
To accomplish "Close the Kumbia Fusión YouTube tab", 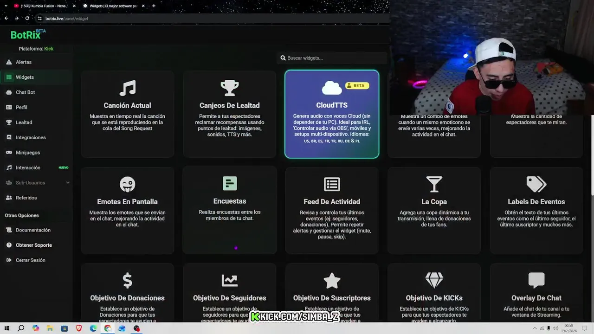I will point(74,6).
